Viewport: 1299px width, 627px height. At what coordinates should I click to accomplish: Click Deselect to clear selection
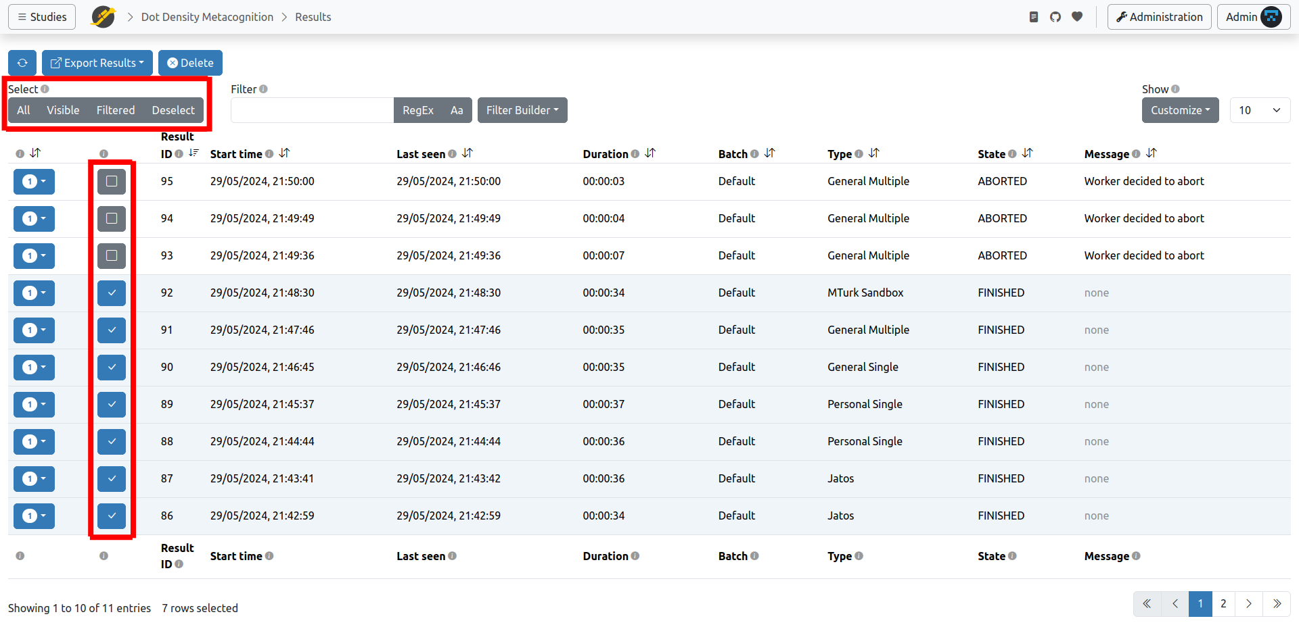tap(173, 110)
